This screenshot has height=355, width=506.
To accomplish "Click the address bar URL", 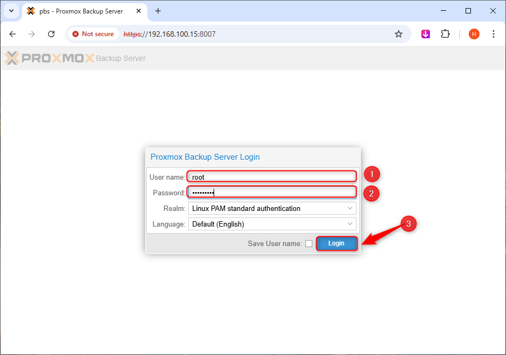I will [x=169, y=34].
